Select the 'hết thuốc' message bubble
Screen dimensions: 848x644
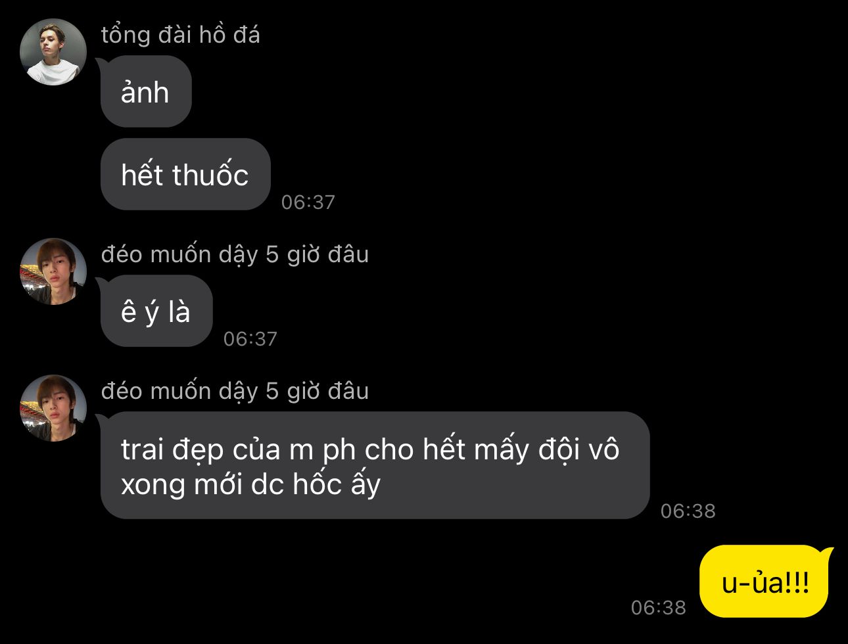(x=185, y=174)
